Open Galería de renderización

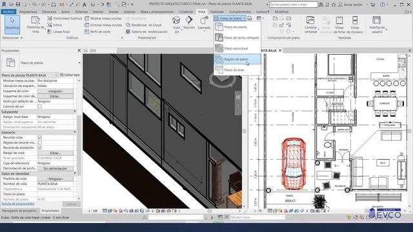coord(146,32)
